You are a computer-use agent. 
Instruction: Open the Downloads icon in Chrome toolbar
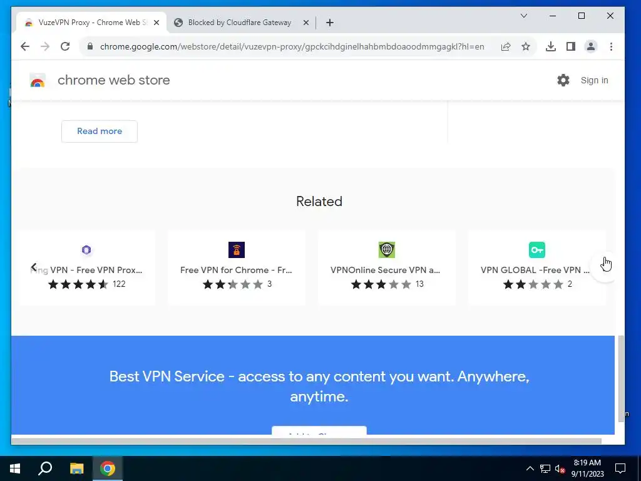551,46
